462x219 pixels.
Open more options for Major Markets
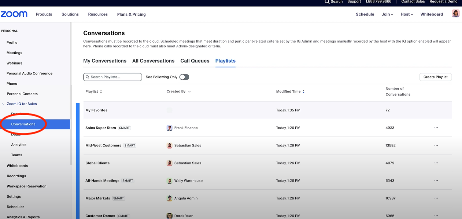(436, 198)
